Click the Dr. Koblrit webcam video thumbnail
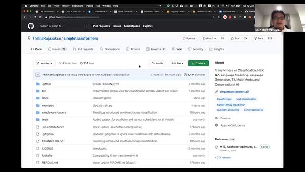 coord(280,18)
